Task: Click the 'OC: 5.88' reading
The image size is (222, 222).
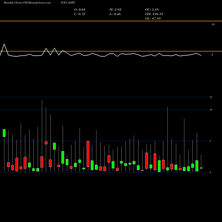Action: point(152,10)
